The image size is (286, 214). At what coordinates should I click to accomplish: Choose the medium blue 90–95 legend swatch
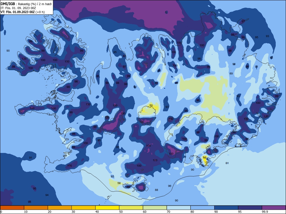coord(226,208)
